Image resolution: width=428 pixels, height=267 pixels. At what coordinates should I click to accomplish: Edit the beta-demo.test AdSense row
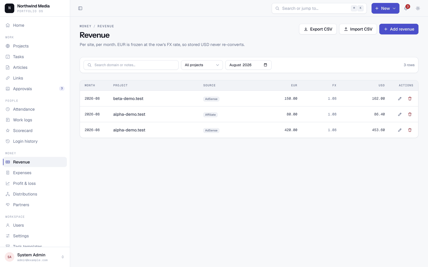(400, 99)
